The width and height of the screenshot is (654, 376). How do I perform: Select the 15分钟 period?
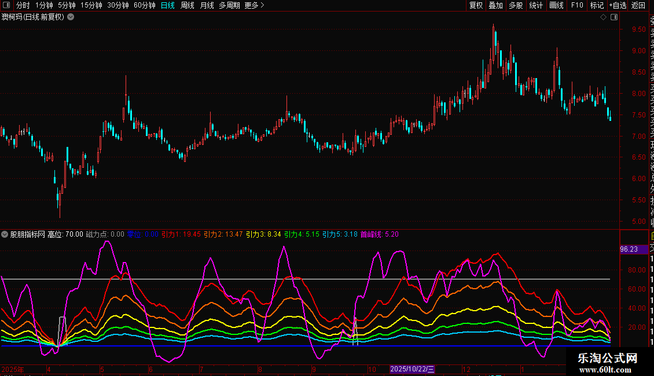(x=91, y=5)
